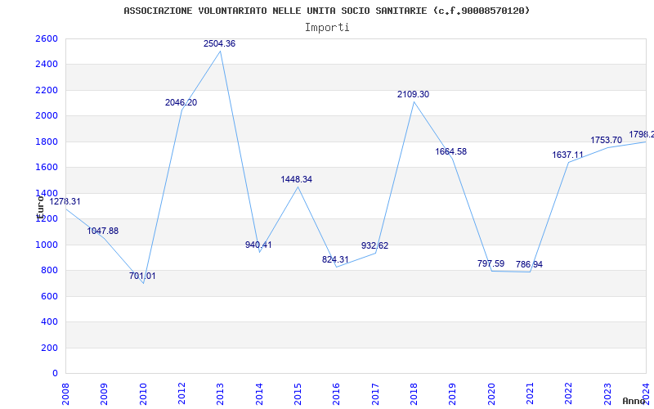Click the x-axis year 2018
Screen dimensions: 654x409
click(x=414, y=394)
